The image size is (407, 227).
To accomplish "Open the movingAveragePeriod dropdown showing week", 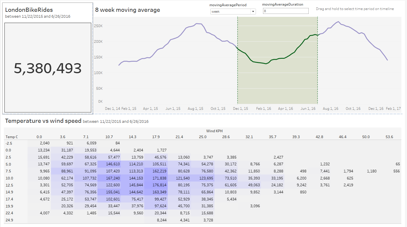I will [233, 12].
